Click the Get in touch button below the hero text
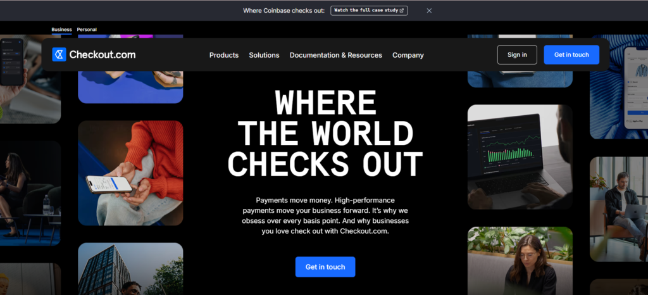Screen dimensions: 648x295 [x=325, y=267]
